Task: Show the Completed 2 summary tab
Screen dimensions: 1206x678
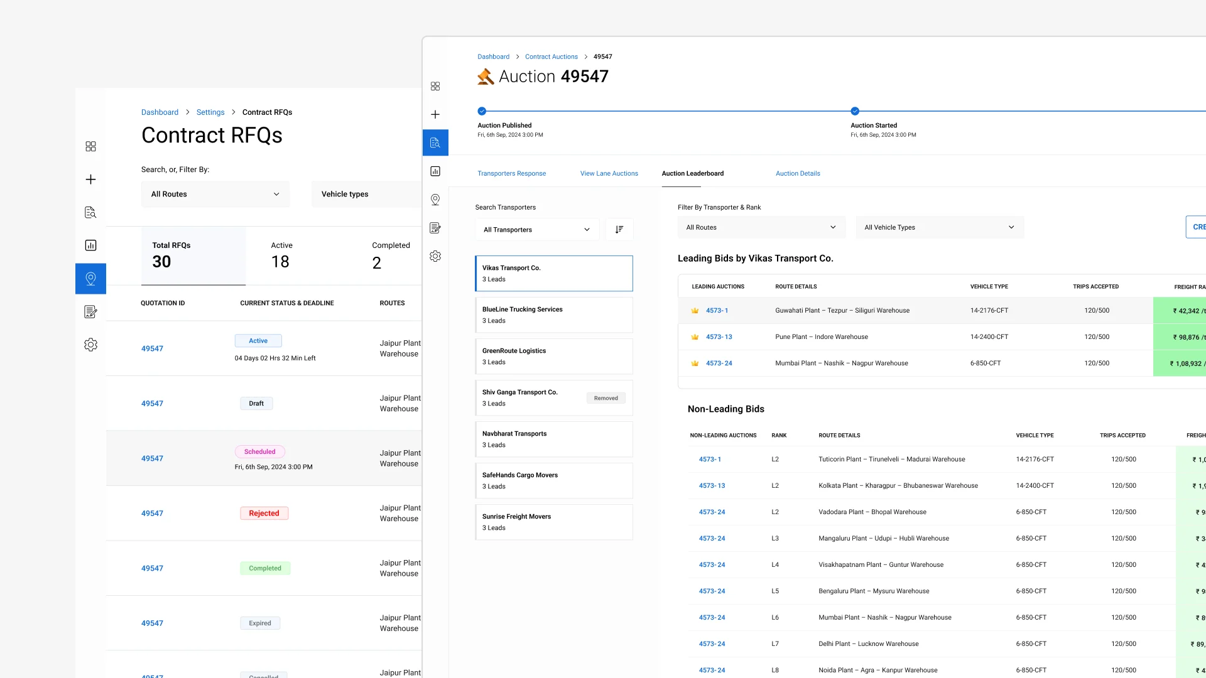Action: click(x=391, y=256)
